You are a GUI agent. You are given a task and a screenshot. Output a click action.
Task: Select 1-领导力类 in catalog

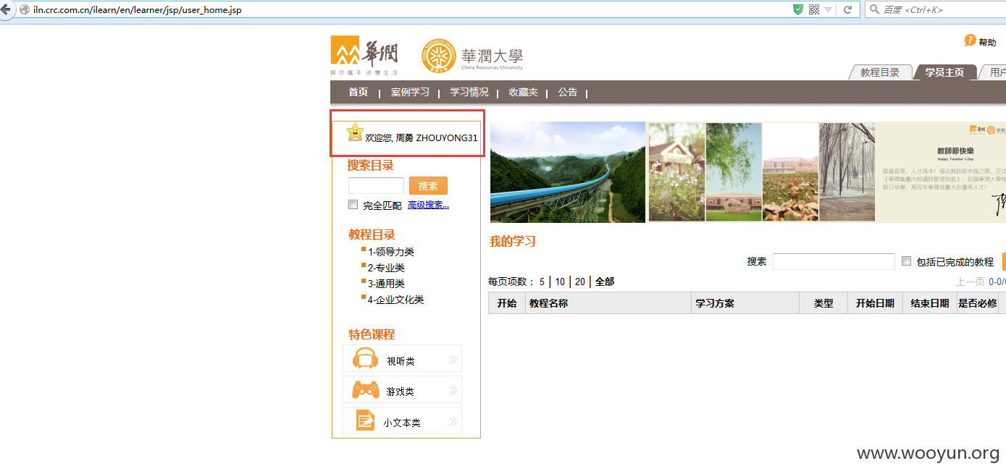point(391,252)
